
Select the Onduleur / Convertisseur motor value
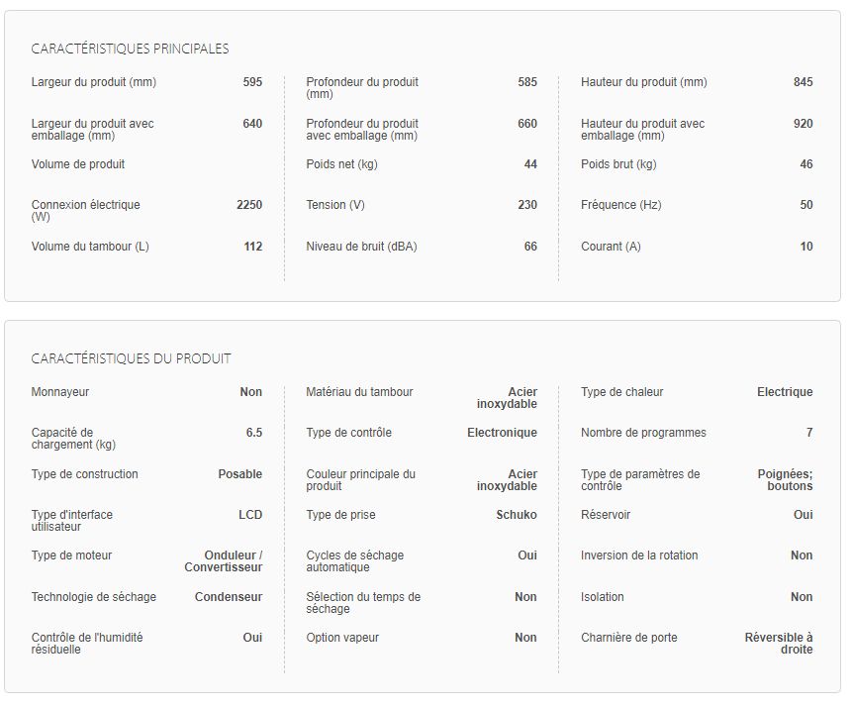click(x=224, y=561)
